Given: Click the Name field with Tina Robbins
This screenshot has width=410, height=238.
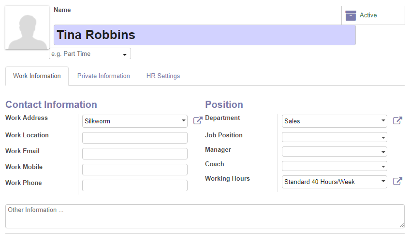Looking at the screenshot, I should (x=205, y=35).
